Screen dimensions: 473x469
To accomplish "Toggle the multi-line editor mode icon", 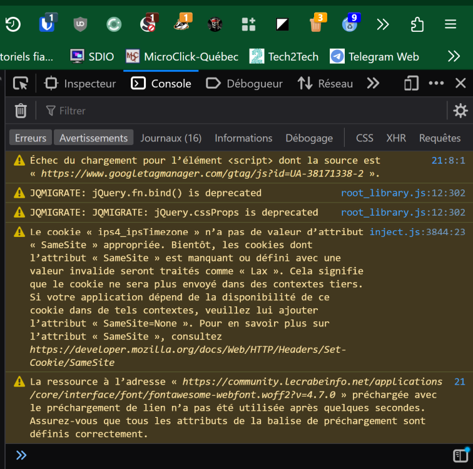I will 460,455.
